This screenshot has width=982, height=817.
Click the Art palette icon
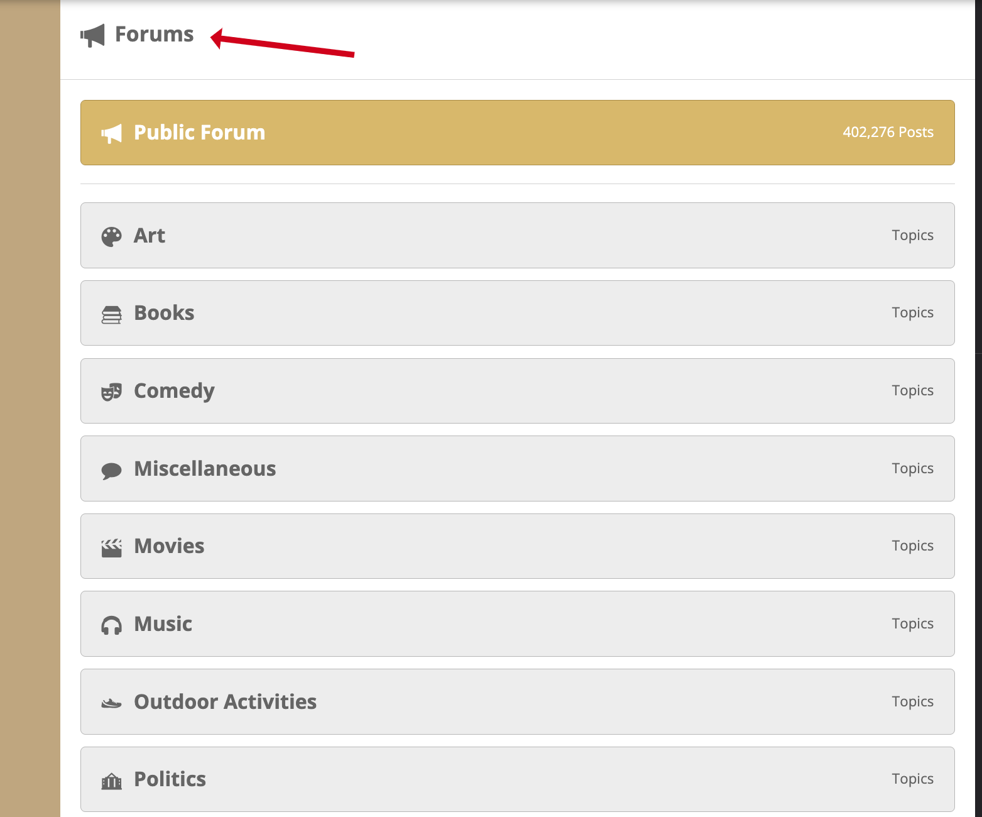point(111,236)
